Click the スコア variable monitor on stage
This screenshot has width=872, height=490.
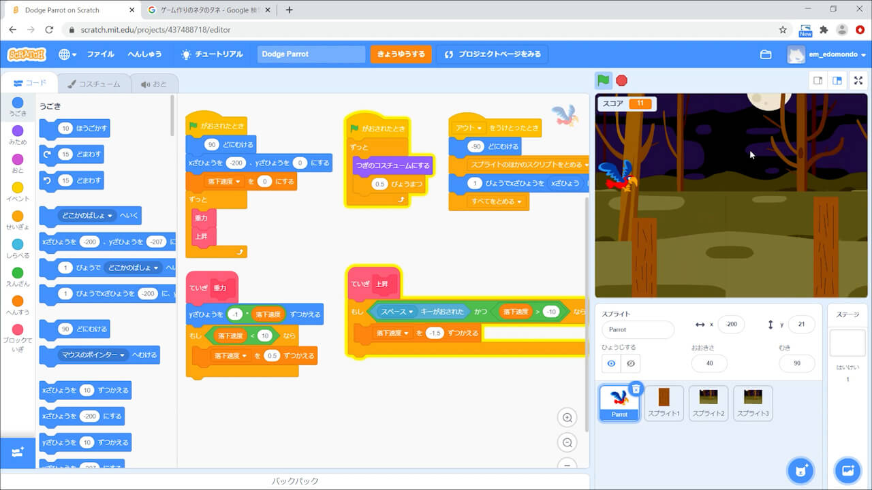(x=626, y=103)
